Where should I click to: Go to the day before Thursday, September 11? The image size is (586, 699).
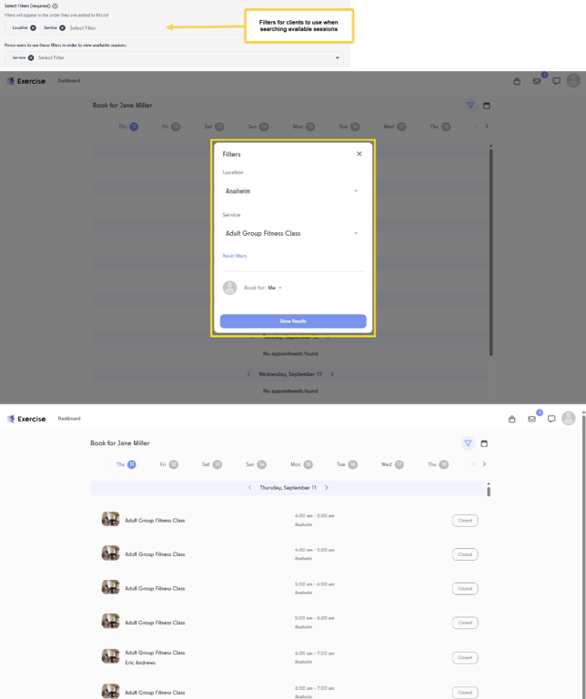click(249, 488)
